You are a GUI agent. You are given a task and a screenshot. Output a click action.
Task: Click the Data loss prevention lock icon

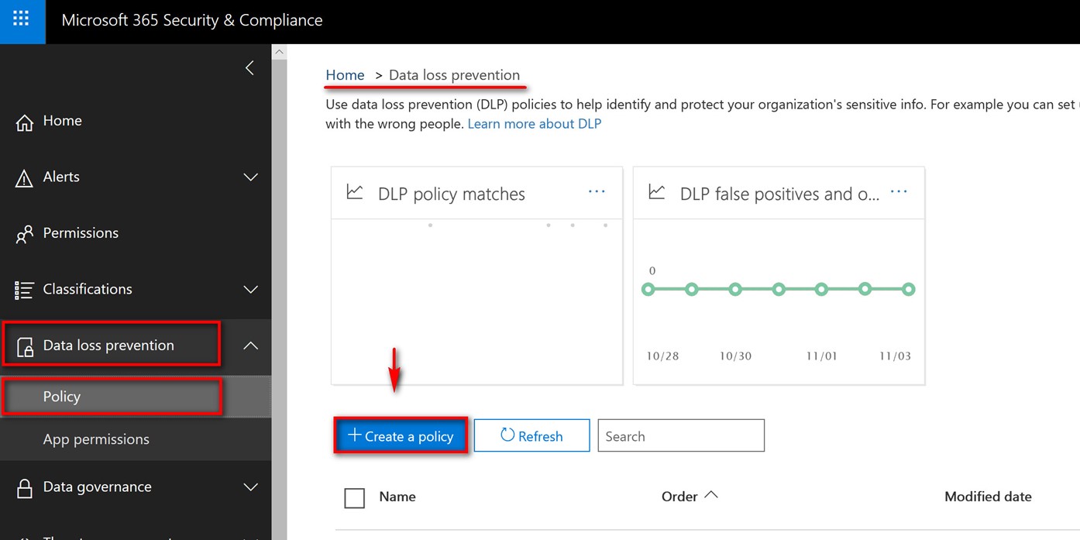(x=25, y=346)
